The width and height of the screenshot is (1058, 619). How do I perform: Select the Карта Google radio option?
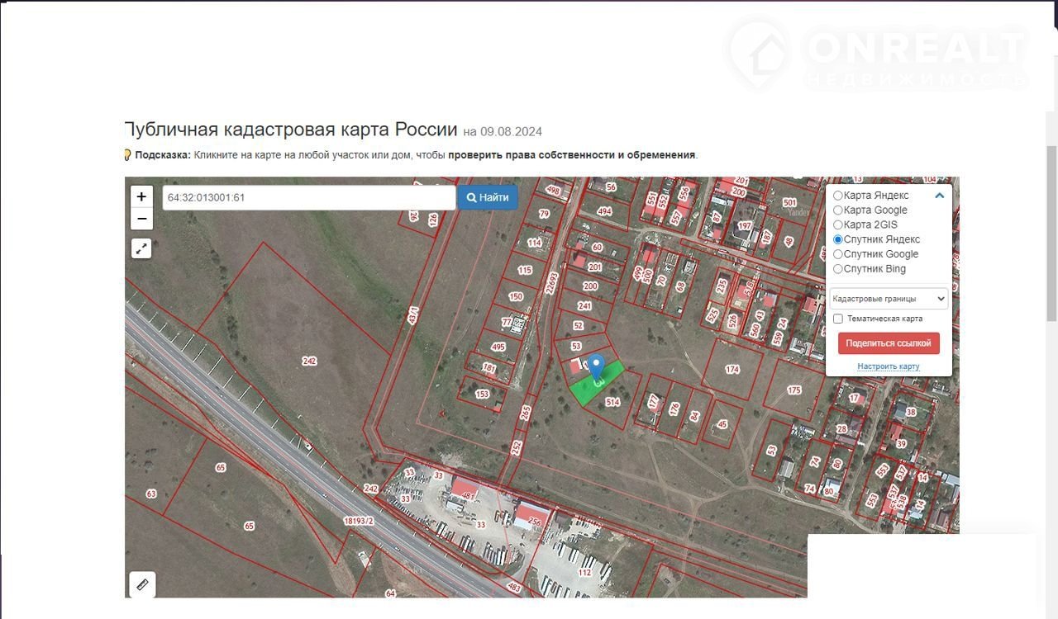pos(838,210)
